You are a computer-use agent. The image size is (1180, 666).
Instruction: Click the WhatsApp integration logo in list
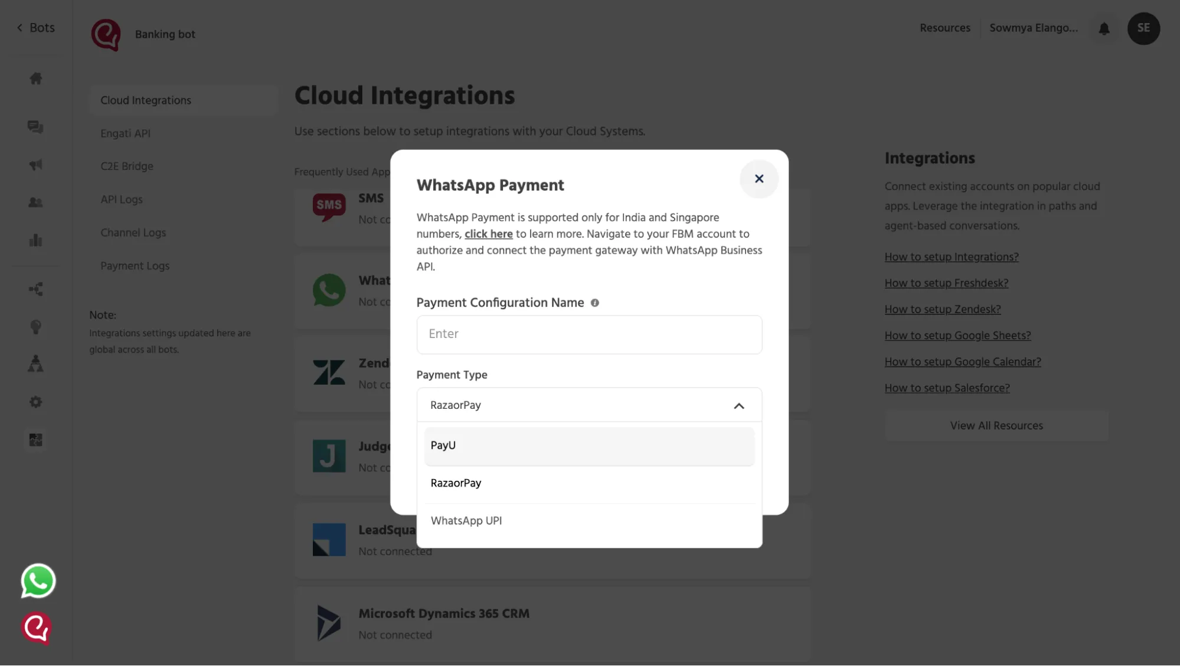(329, 290)
